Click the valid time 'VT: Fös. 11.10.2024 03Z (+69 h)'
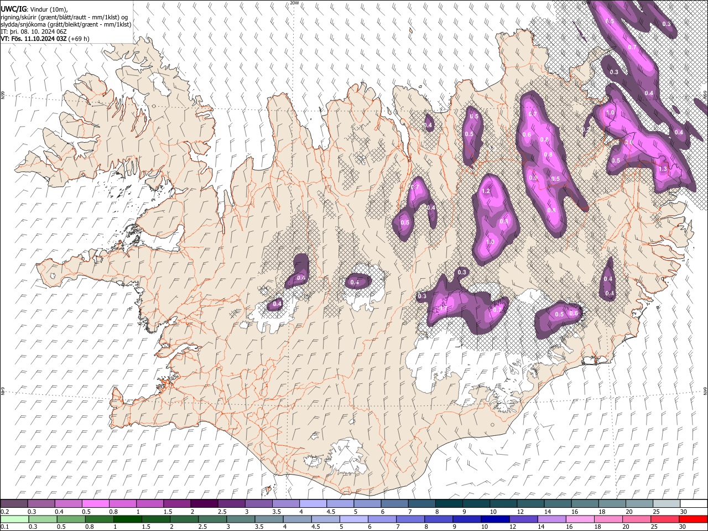This screenshot has height=531, width=708. [x=45, y=39]
